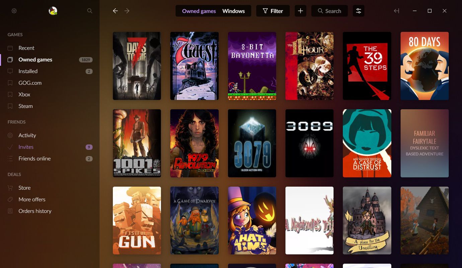Click the Steam bookmark icon
Viewport: 462px width, 268px height.
tap(10, 106)
